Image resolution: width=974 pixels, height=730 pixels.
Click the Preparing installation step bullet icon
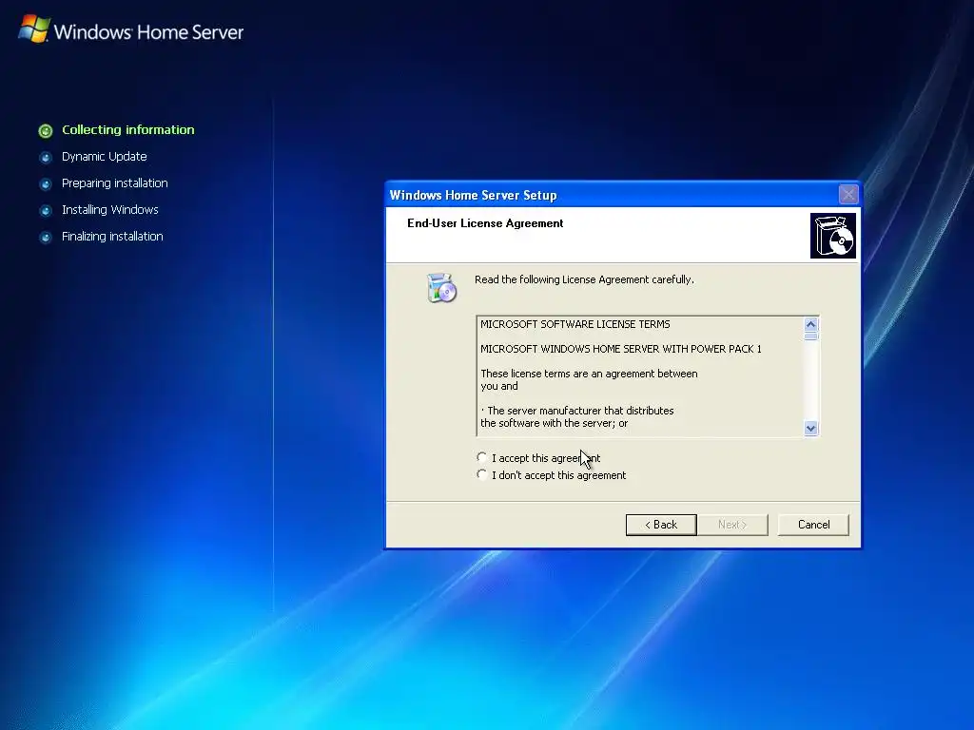[46, 183]
